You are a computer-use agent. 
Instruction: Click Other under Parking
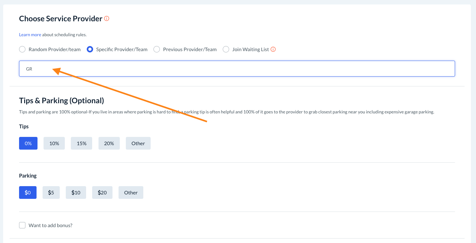point(131,192)
